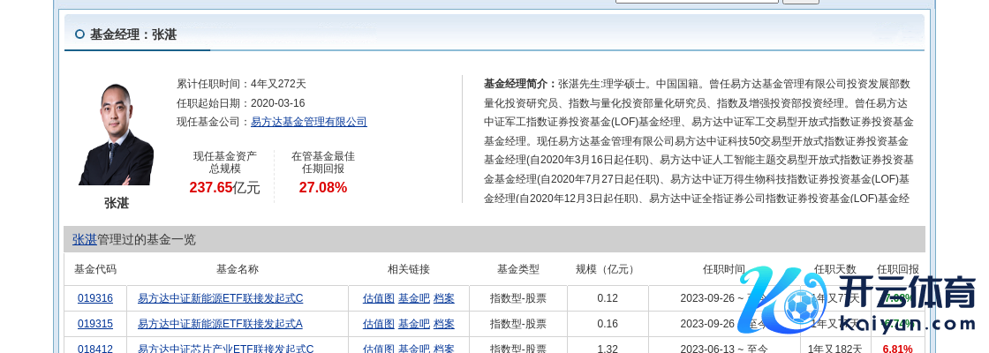Open fund code 018412
The image size is (989, 353).
point(95,349)
